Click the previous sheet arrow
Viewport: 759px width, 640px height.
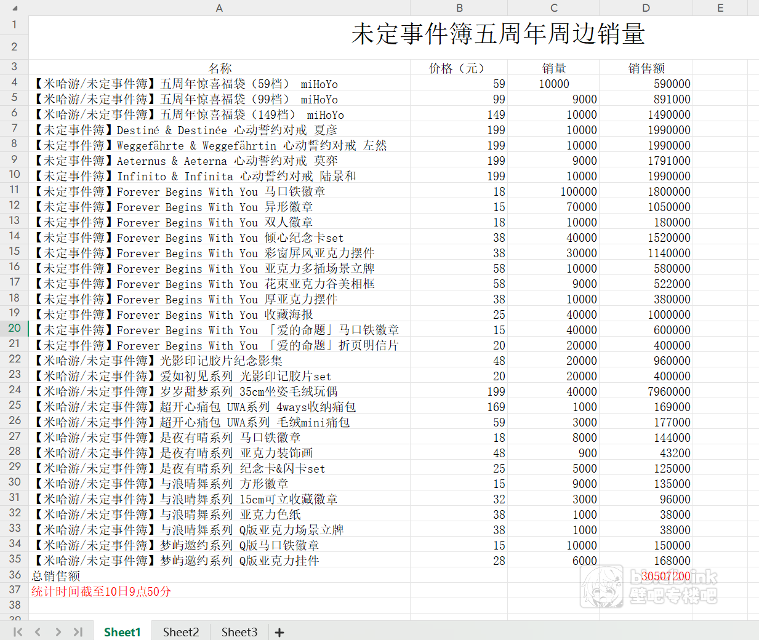(x=38, y=632)
